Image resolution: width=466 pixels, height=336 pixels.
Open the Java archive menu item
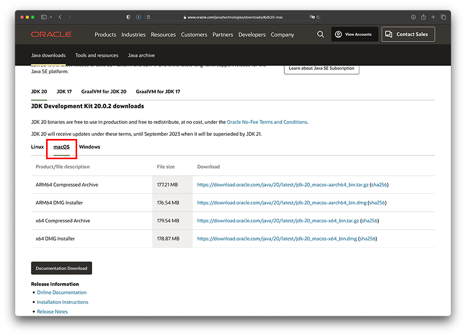(x=141, y=55)
